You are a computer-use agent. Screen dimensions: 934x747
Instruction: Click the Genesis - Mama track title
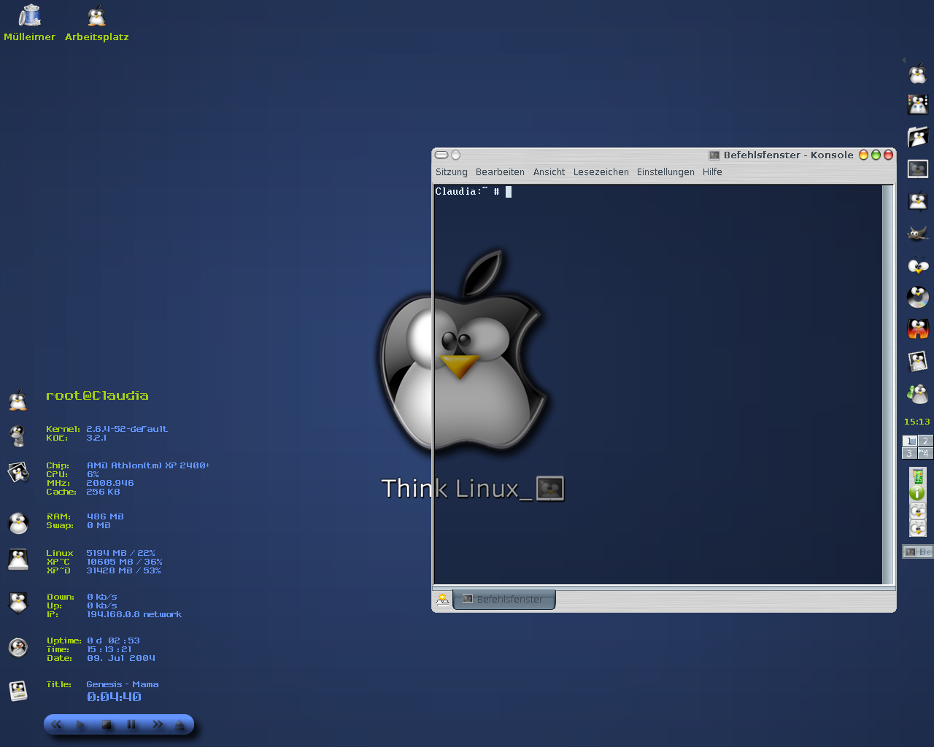tap(123, 684)
